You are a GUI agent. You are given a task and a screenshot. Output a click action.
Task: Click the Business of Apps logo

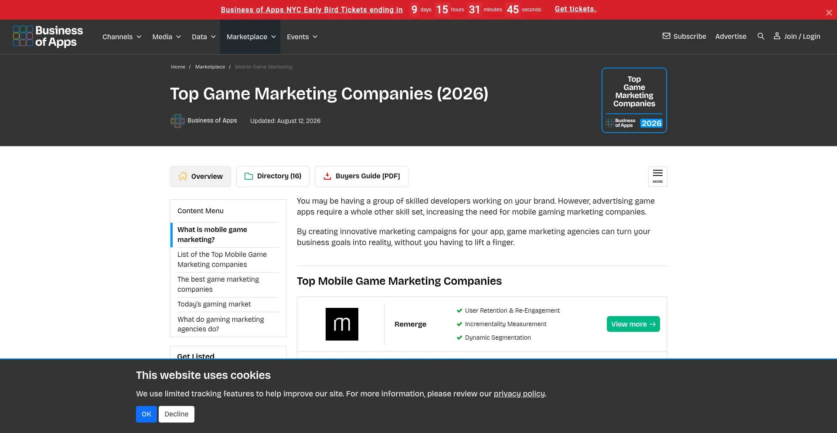[x=48, y=36]
